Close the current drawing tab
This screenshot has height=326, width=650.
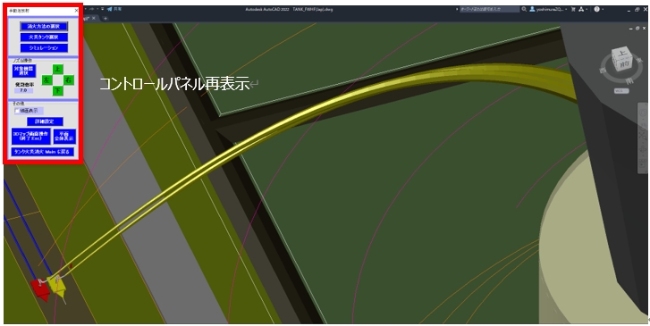(94, 18)
